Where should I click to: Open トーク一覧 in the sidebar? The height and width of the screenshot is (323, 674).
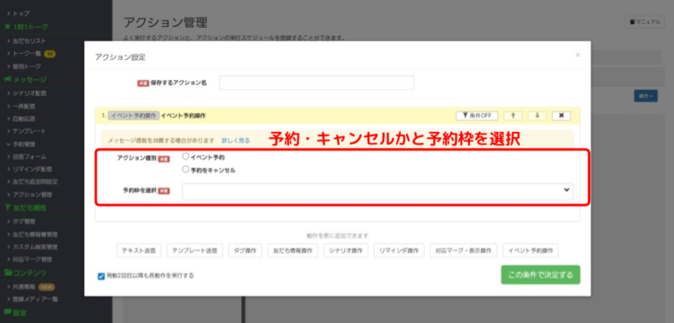[x=28, y=54]
